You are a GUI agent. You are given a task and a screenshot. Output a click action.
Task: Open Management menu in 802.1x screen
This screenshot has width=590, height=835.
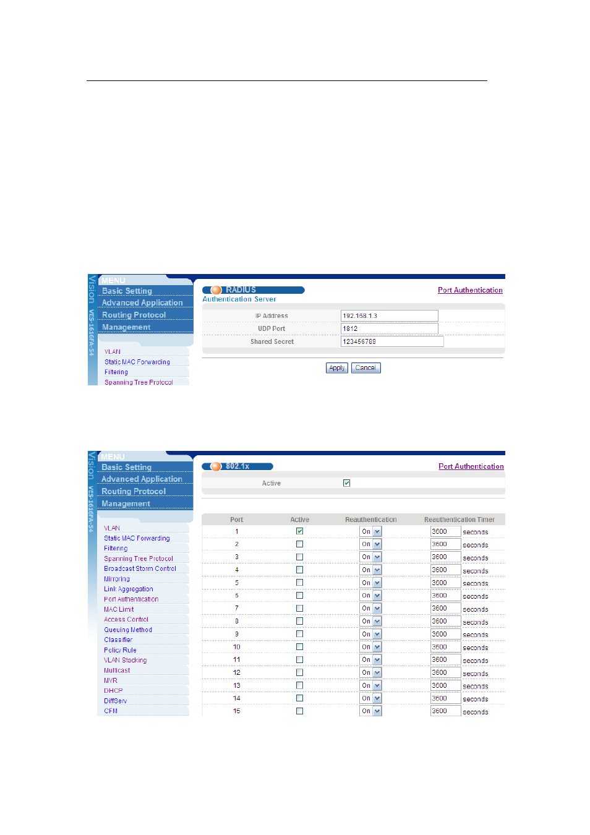[126, 503]
